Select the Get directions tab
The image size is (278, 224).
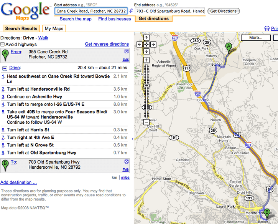pyautogui.click(x=153, y=18)
